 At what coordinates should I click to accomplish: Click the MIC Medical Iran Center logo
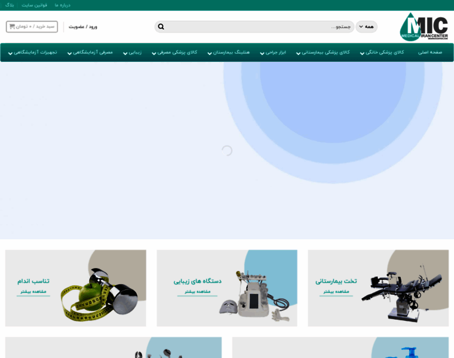click(424, 27)
